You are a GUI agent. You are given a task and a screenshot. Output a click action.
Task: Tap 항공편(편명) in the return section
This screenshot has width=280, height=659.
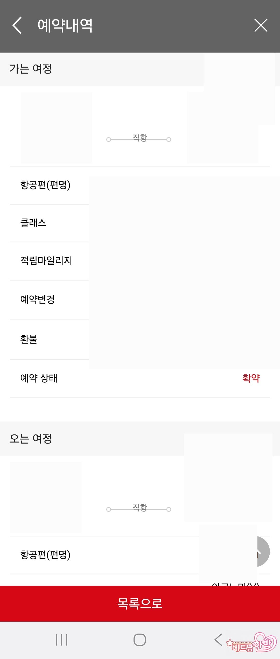coord(45,555)
